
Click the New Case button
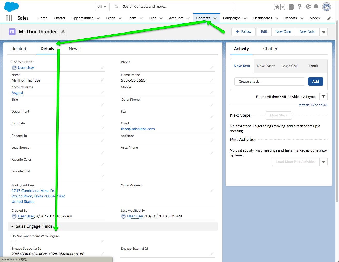[283, 32]
